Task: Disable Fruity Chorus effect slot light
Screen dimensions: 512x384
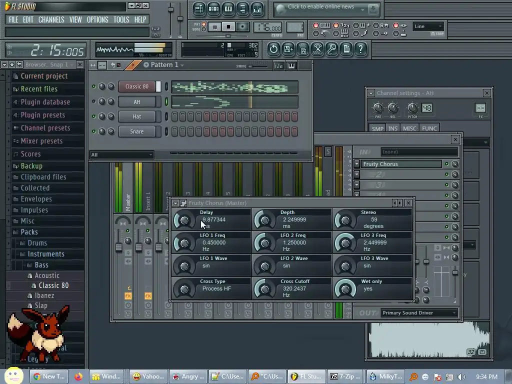Action: point(446,164)
